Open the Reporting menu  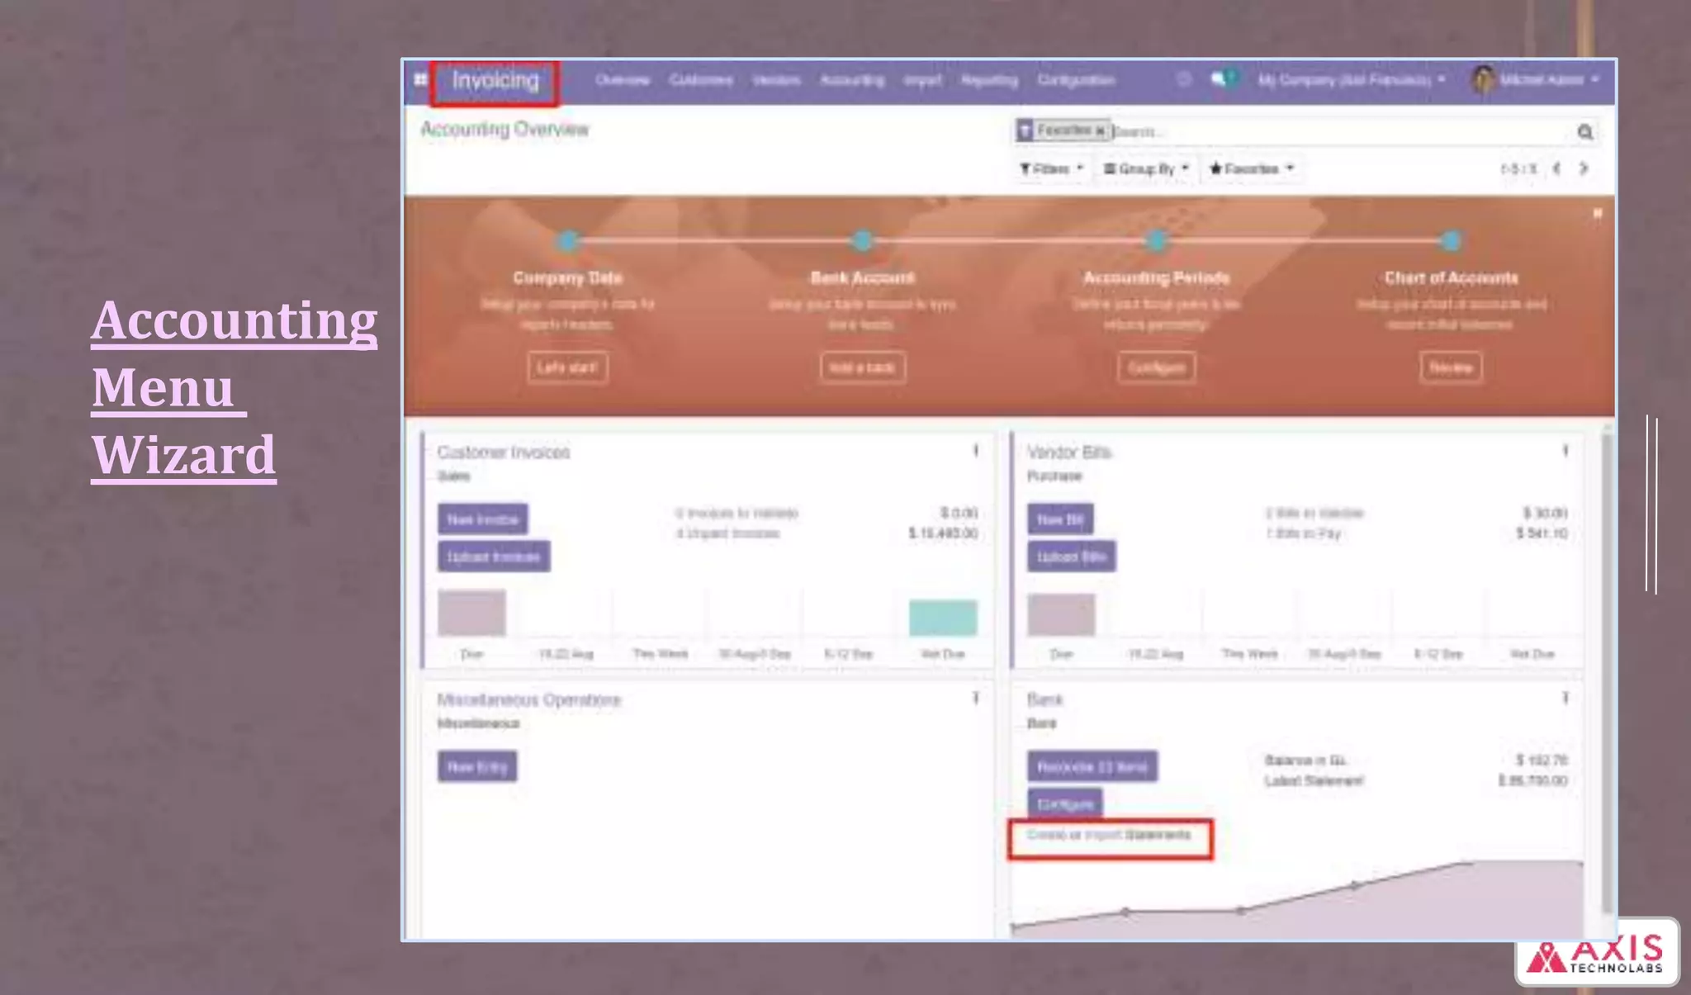(x=989, y=80)
